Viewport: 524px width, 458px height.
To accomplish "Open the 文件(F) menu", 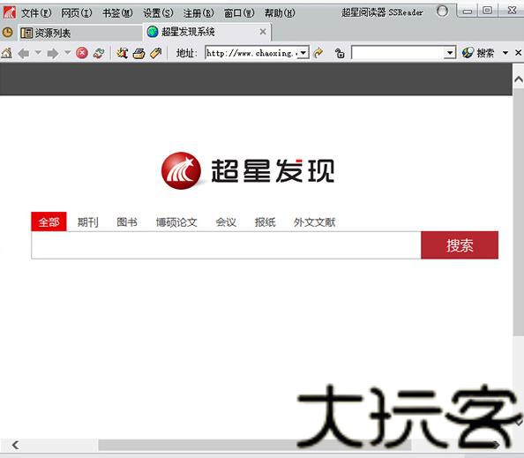I will pos(36,13).
